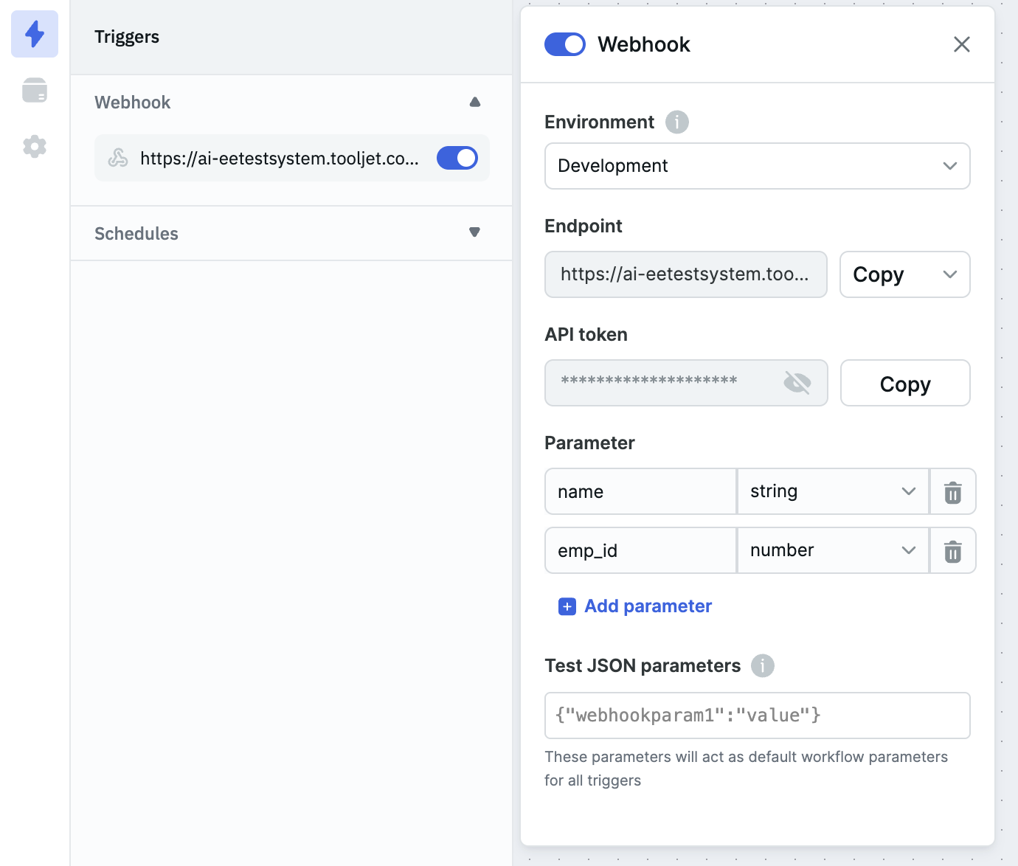Screen dimensions: 1018x866
Task: Open the datasources panel from the sidebar
Action: (x=34, y=90)
